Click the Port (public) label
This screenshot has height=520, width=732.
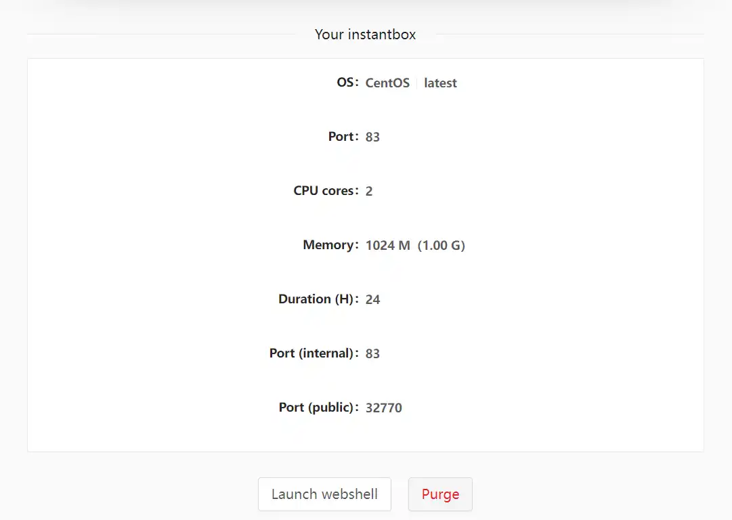coord(316,408)
